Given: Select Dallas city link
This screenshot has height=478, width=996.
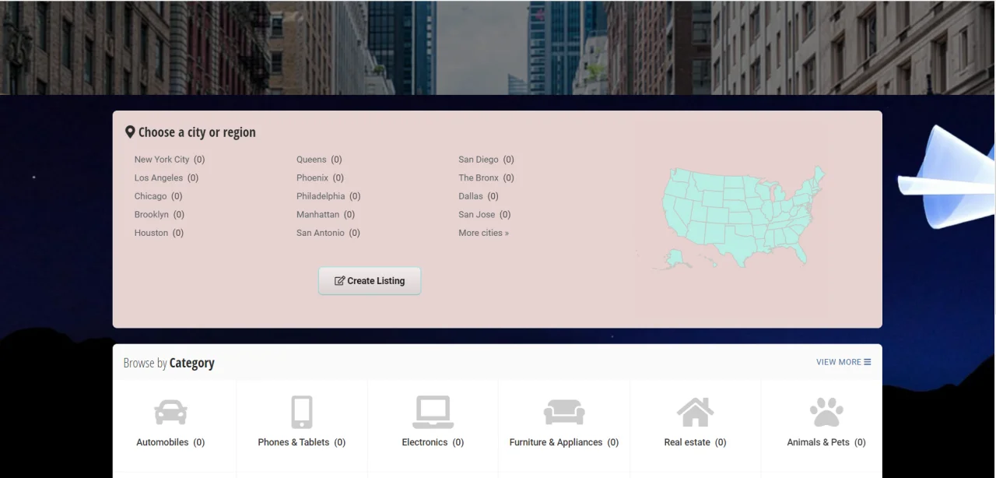Looking at the screenshot, I should click(x=471, y=196).
